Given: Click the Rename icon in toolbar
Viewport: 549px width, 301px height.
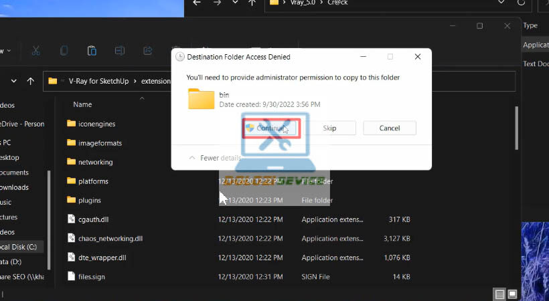Looking at the screenshot, I should pos(120,51).
